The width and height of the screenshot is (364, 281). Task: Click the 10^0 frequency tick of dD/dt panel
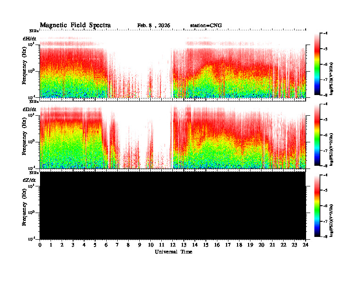coord(32,141)
